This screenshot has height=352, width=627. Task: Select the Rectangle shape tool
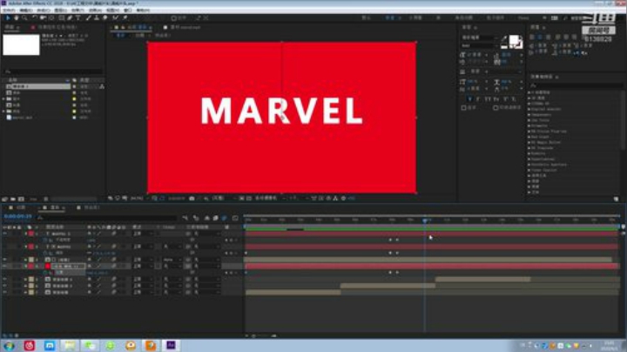[x=61, y=18]
